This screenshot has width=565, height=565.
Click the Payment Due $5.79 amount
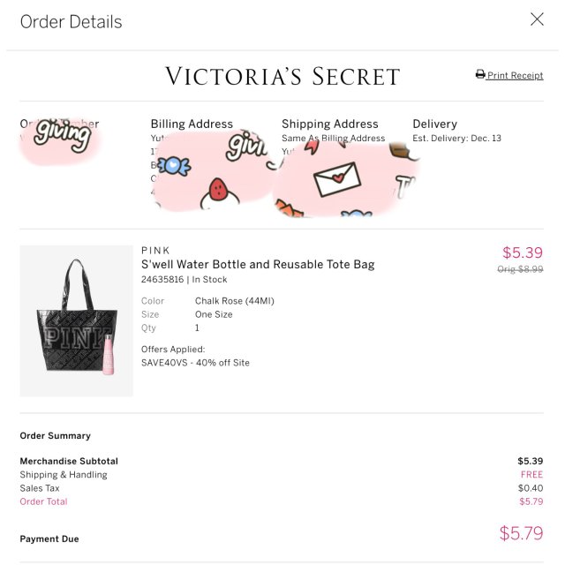521,533
